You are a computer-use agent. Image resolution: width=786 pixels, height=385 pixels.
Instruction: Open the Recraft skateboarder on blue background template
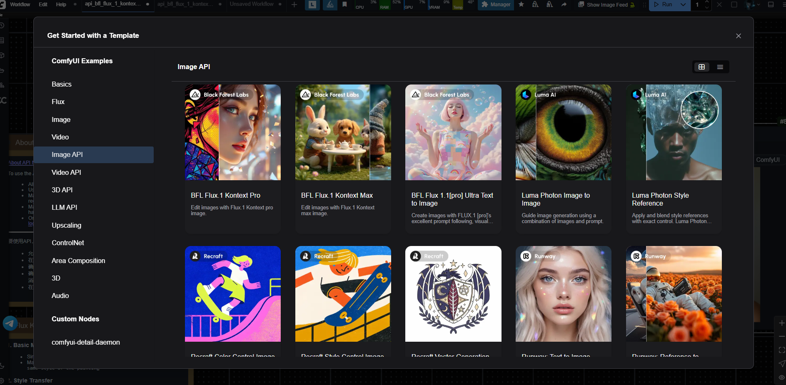tap(232, 294)
